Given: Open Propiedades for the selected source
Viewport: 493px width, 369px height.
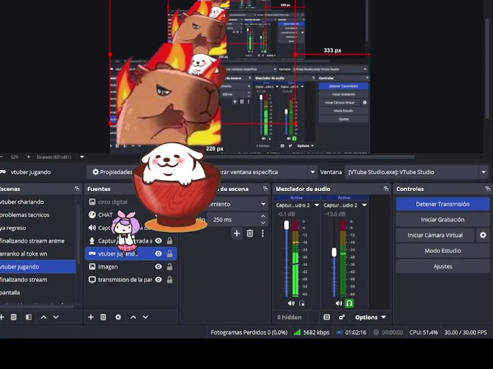Looking at the screenshot, I should (x=112, y=172).
